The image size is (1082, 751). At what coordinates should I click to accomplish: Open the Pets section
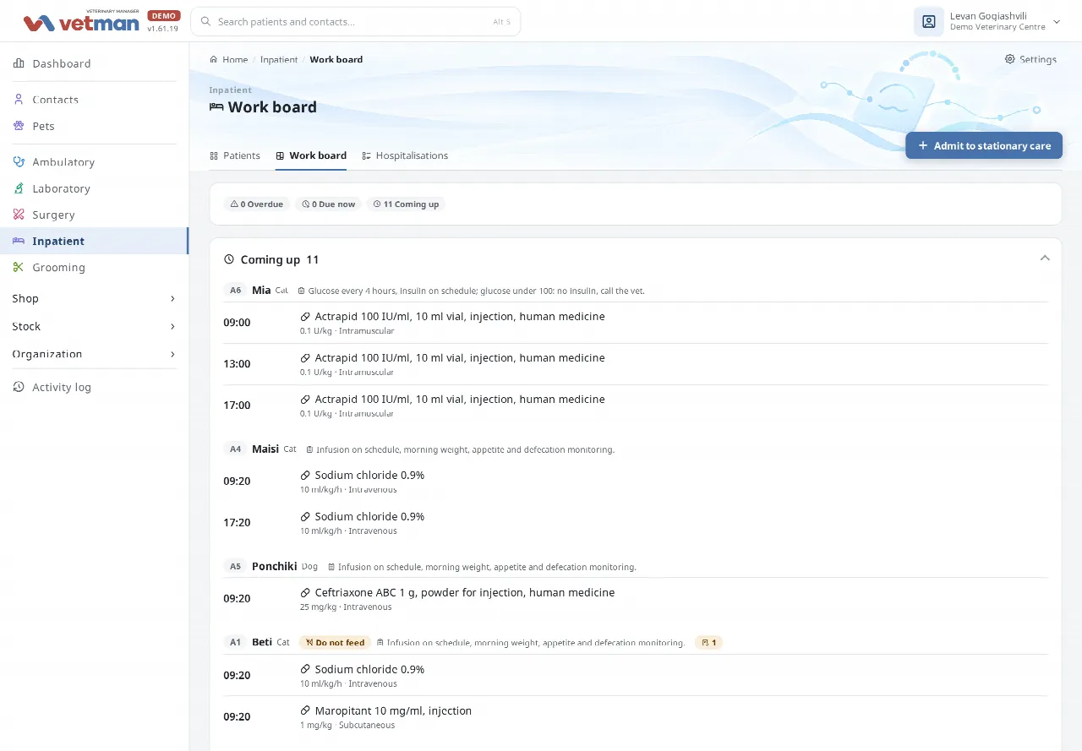tap(94, 126)
